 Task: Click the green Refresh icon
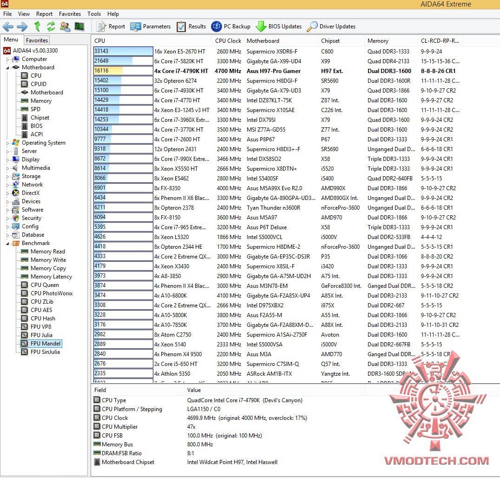(51, 27)
